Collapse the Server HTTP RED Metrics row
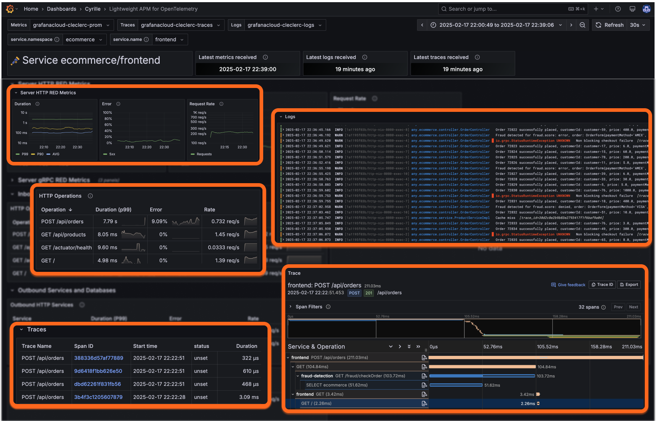The width and height of the screenshot is (656, 421). point(16,93)
